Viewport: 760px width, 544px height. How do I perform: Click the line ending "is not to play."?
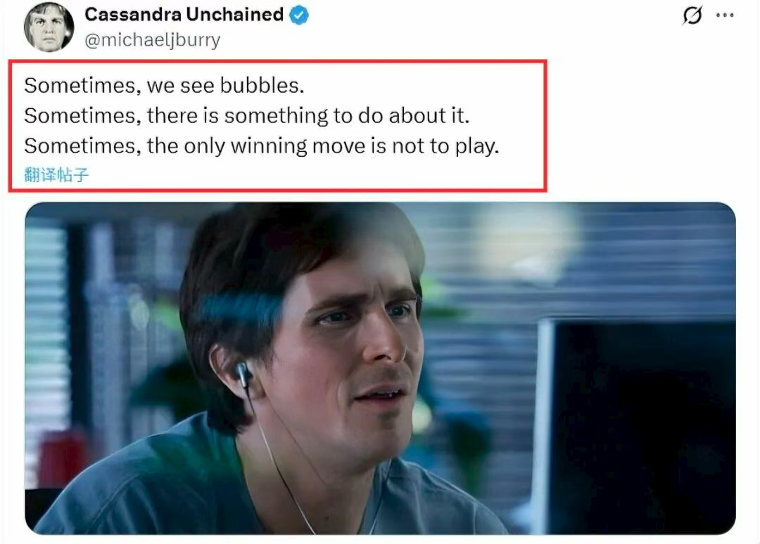coord(261,146)
